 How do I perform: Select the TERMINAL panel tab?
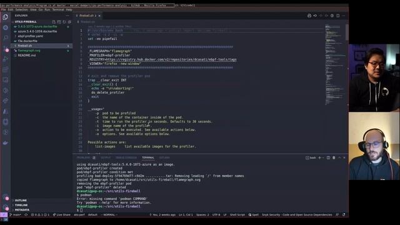coord(148,158)
